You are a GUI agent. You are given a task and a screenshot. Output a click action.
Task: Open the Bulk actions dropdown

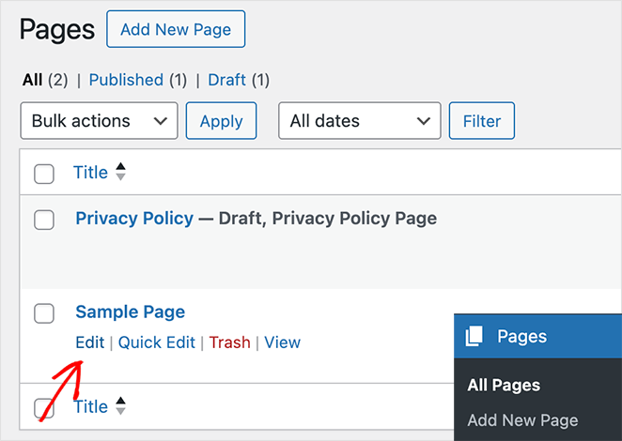pyautogui.click(x=99, y=121)
